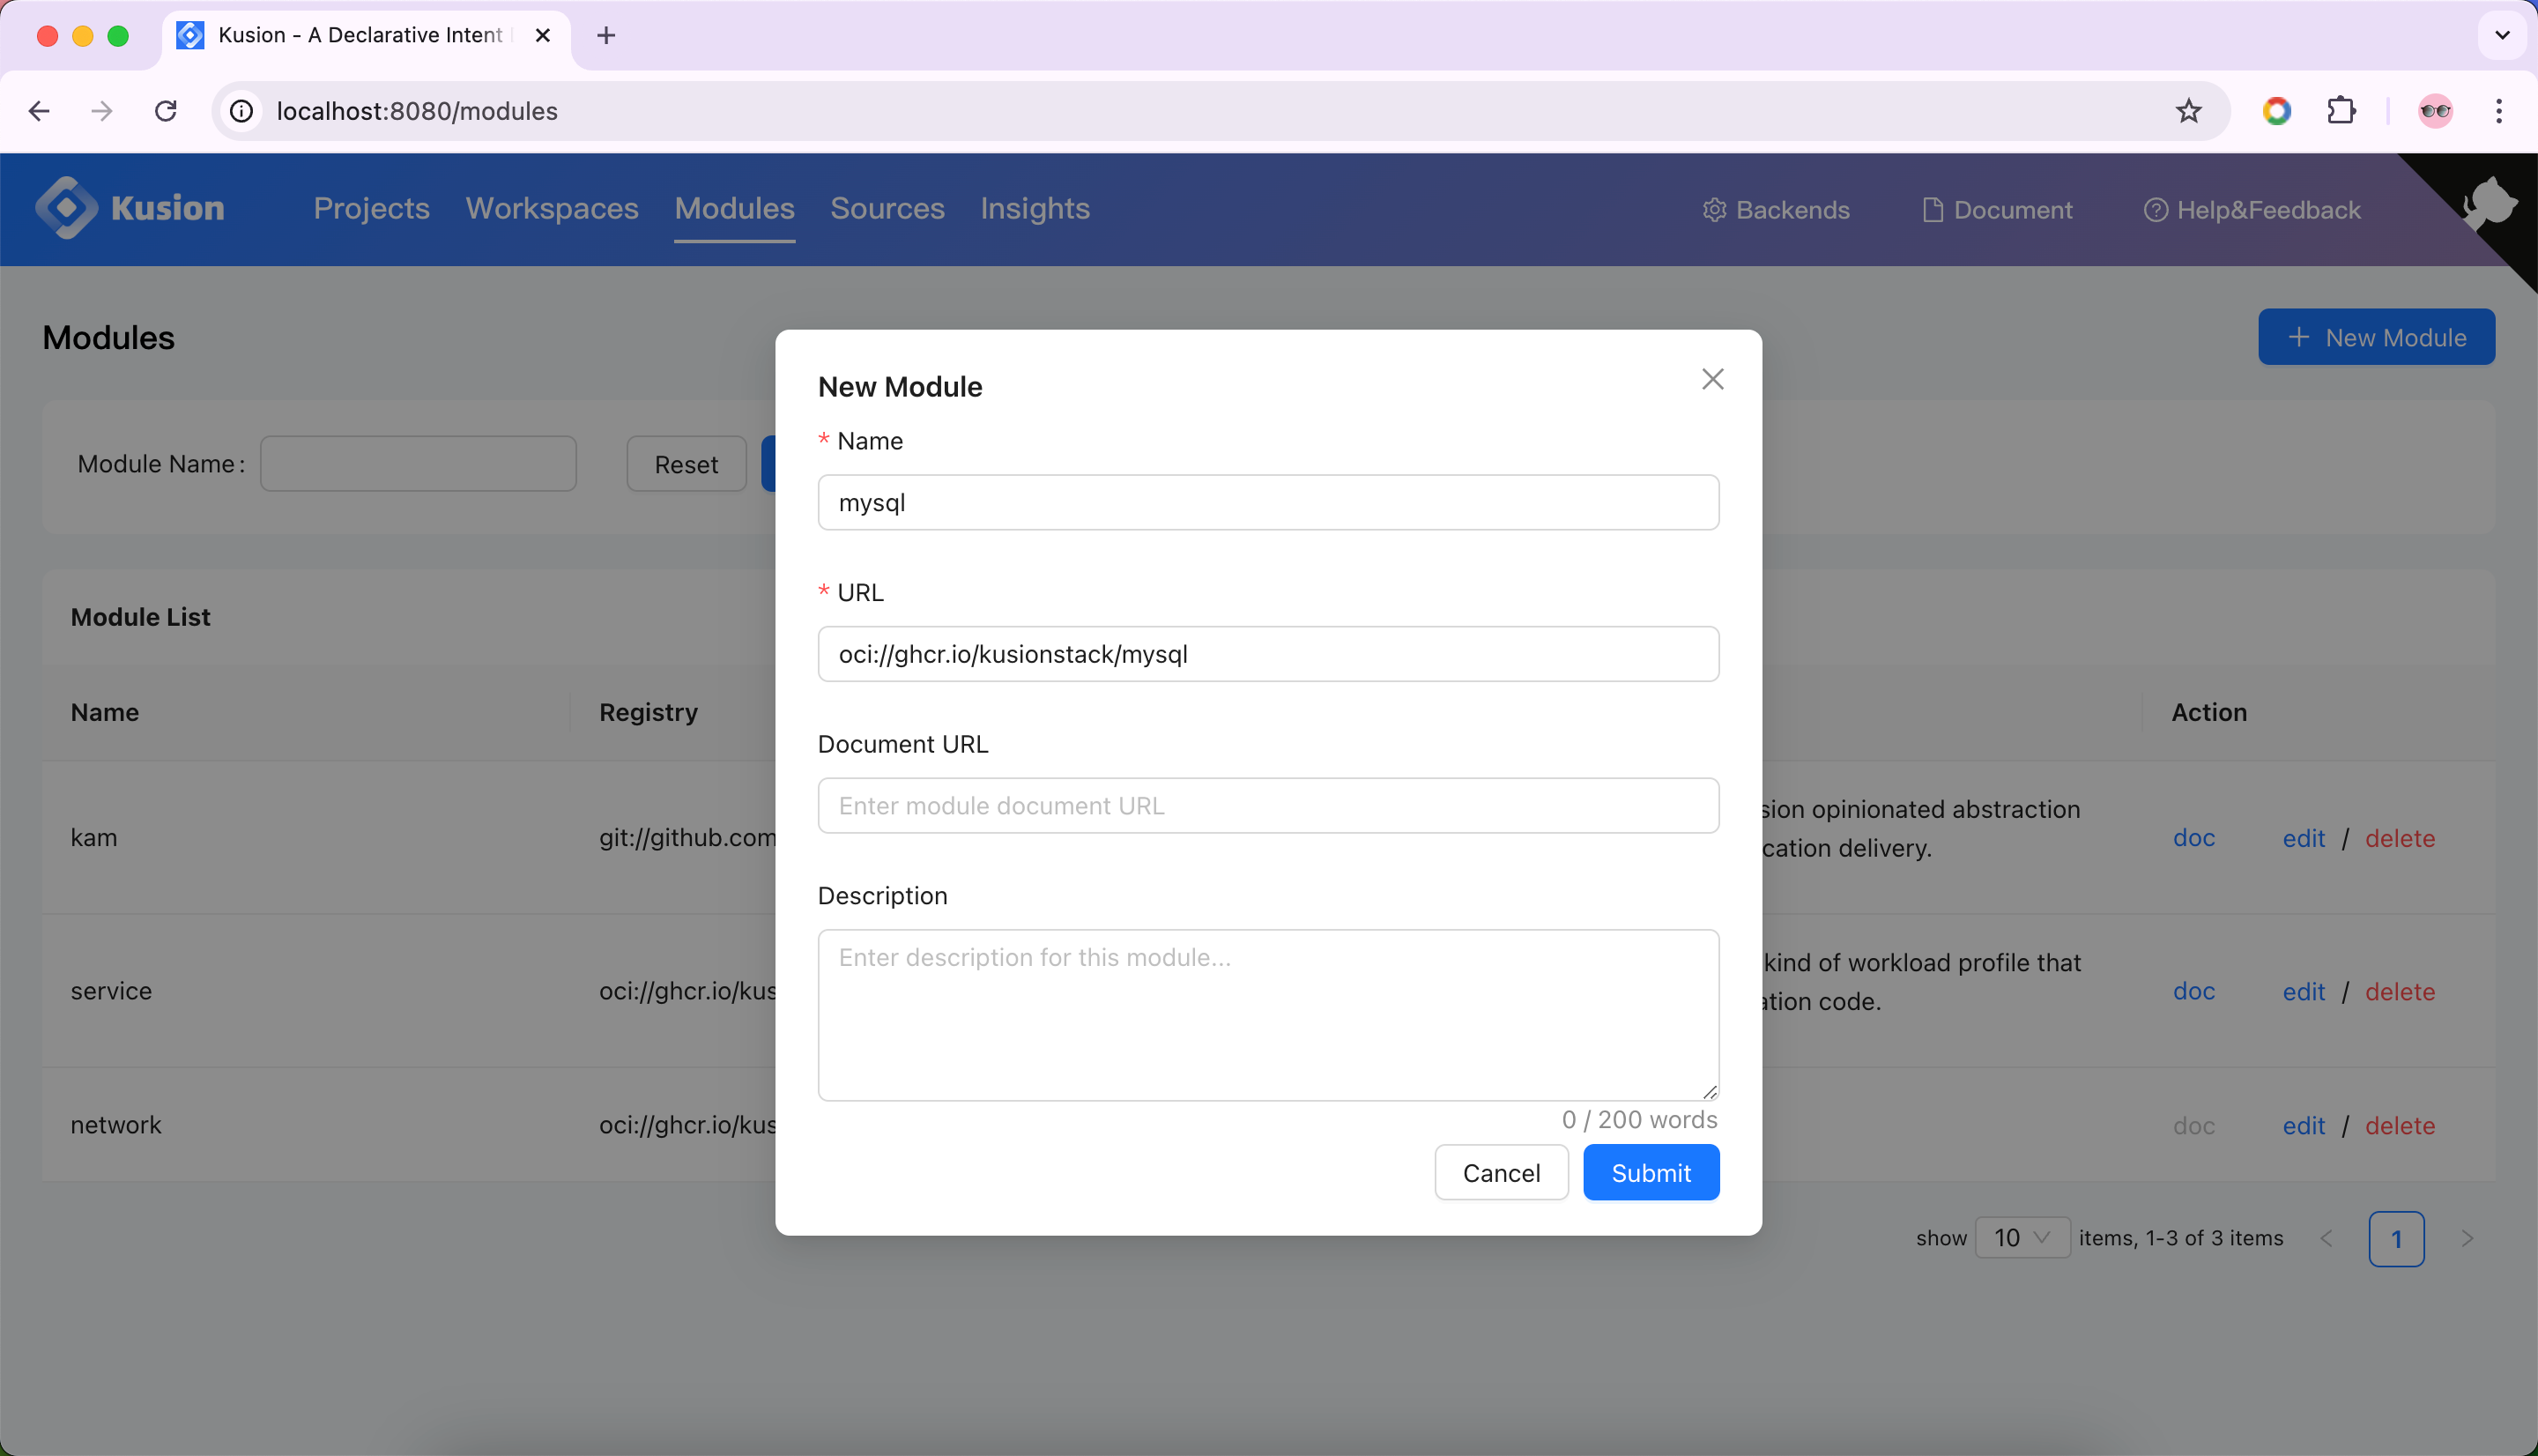
Task: Cancel the New Module dialog
Action: tap(1501, 1172)
